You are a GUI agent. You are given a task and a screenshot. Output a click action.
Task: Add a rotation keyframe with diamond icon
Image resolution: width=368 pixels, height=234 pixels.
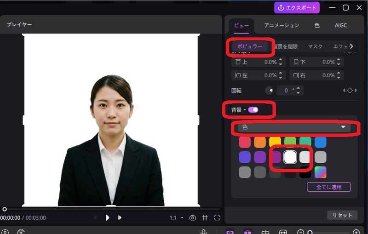coord(350,90)
